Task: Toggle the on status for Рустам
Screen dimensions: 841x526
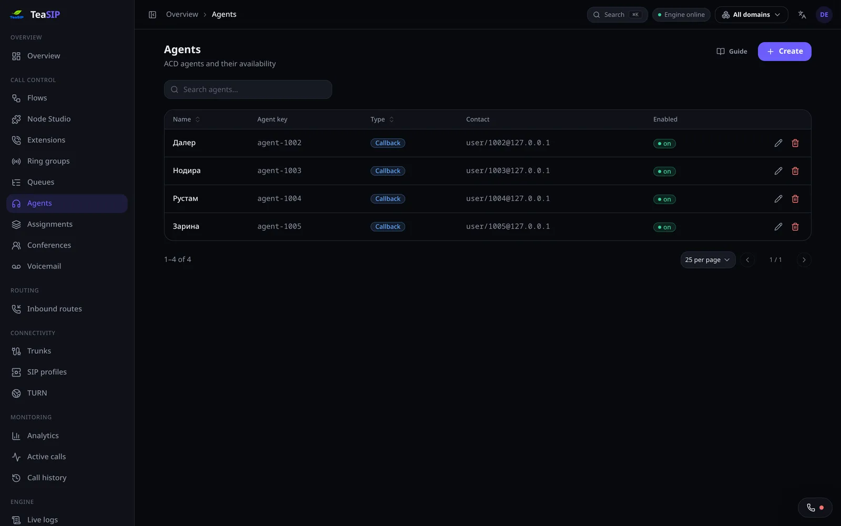Action: click(664, 199)
